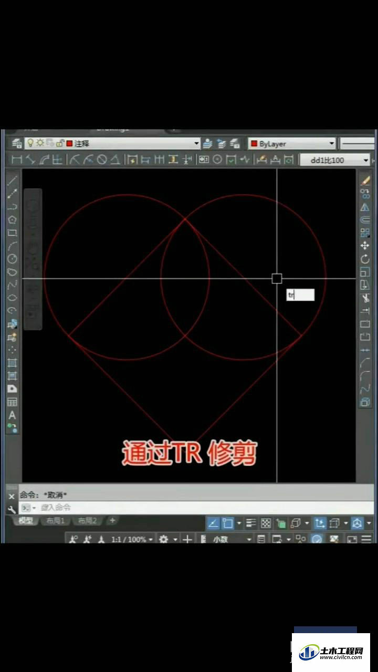Open the 1:1 / 100% annotation scale dropdown

132,539
